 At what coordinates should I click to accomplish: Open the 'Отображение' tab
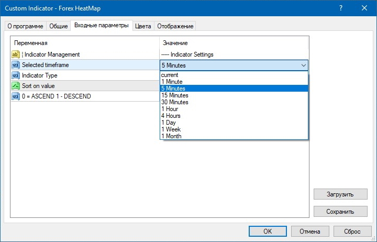pos(175,26)
